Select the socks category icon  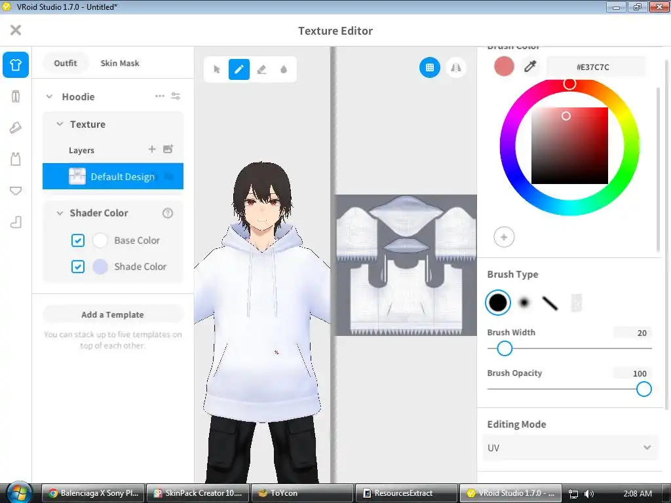coord(16,223)
